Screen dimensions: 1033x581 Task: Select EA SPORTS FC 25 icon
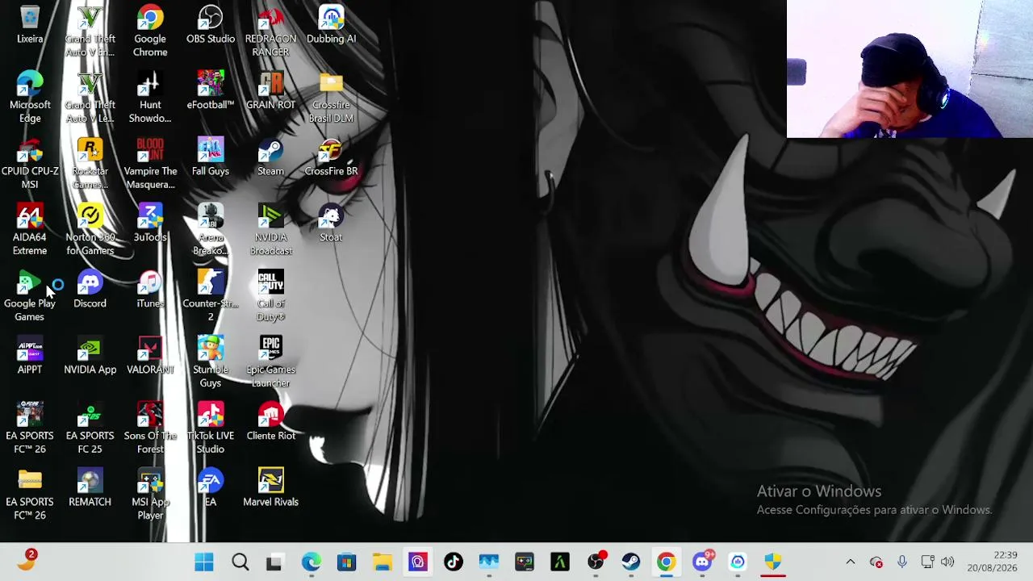(x=90, y=428)
